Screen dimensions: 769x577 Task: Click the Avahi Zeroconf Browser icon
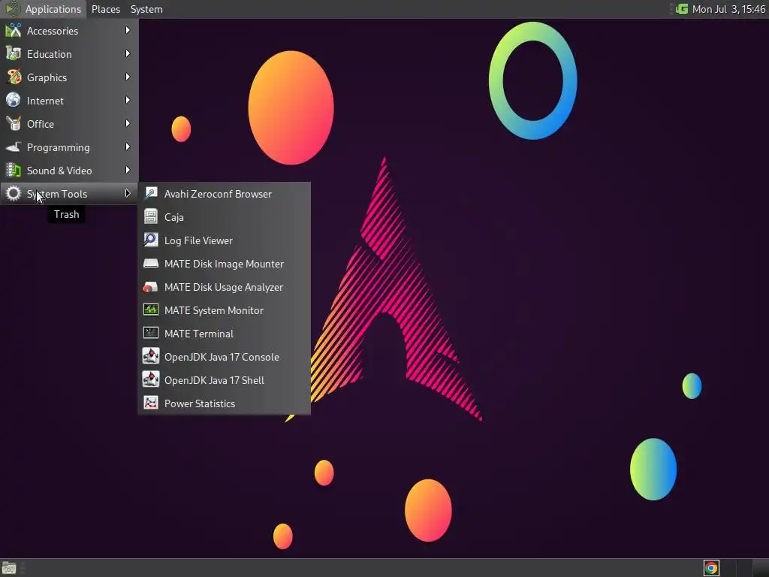[x=150, y=194]
